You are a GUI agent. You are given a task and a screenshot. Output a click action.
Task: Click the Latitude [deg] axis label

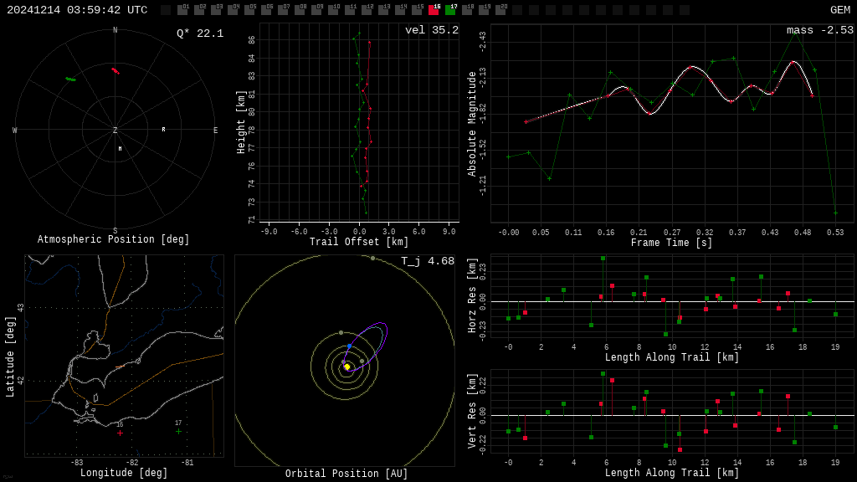click(x=10, y=356)
